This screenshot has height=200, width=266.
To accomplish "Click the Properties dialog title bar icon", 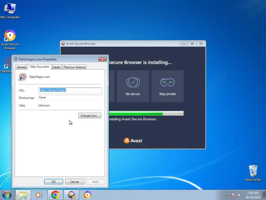I will coord(16,59).
